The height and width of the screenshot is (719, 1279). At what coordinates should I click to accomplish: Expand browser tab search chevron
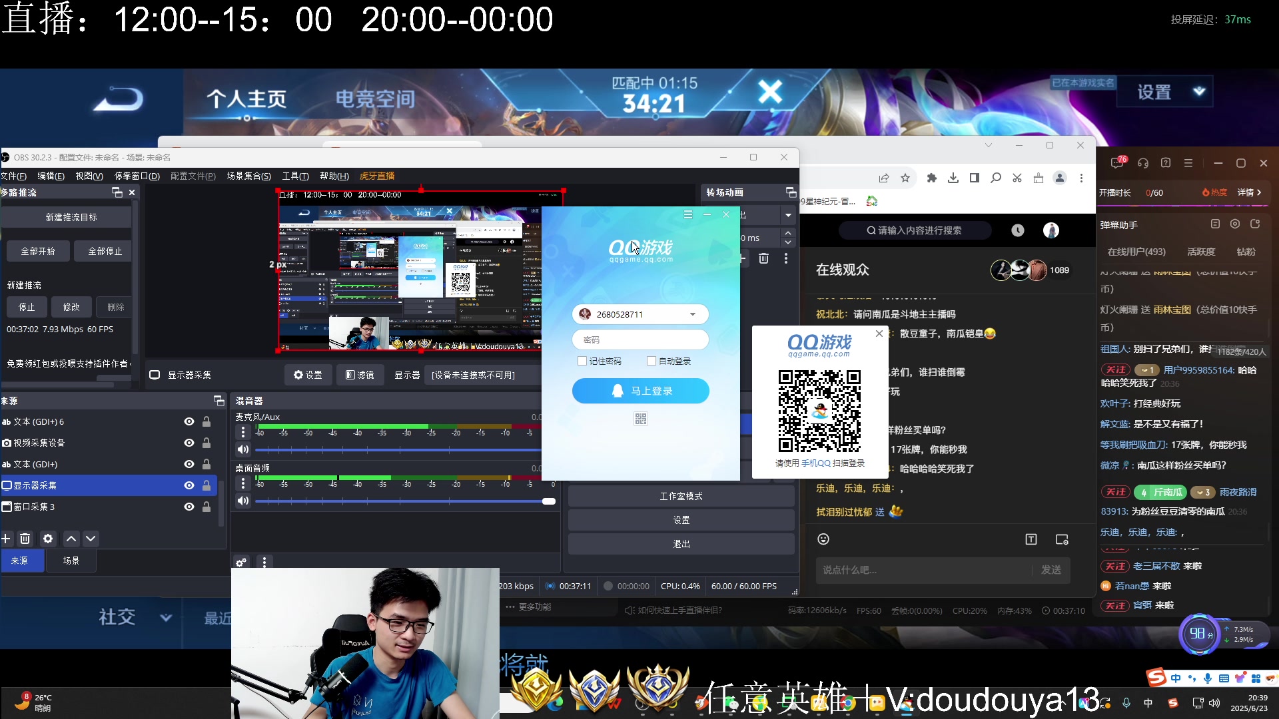coord(989,145)
